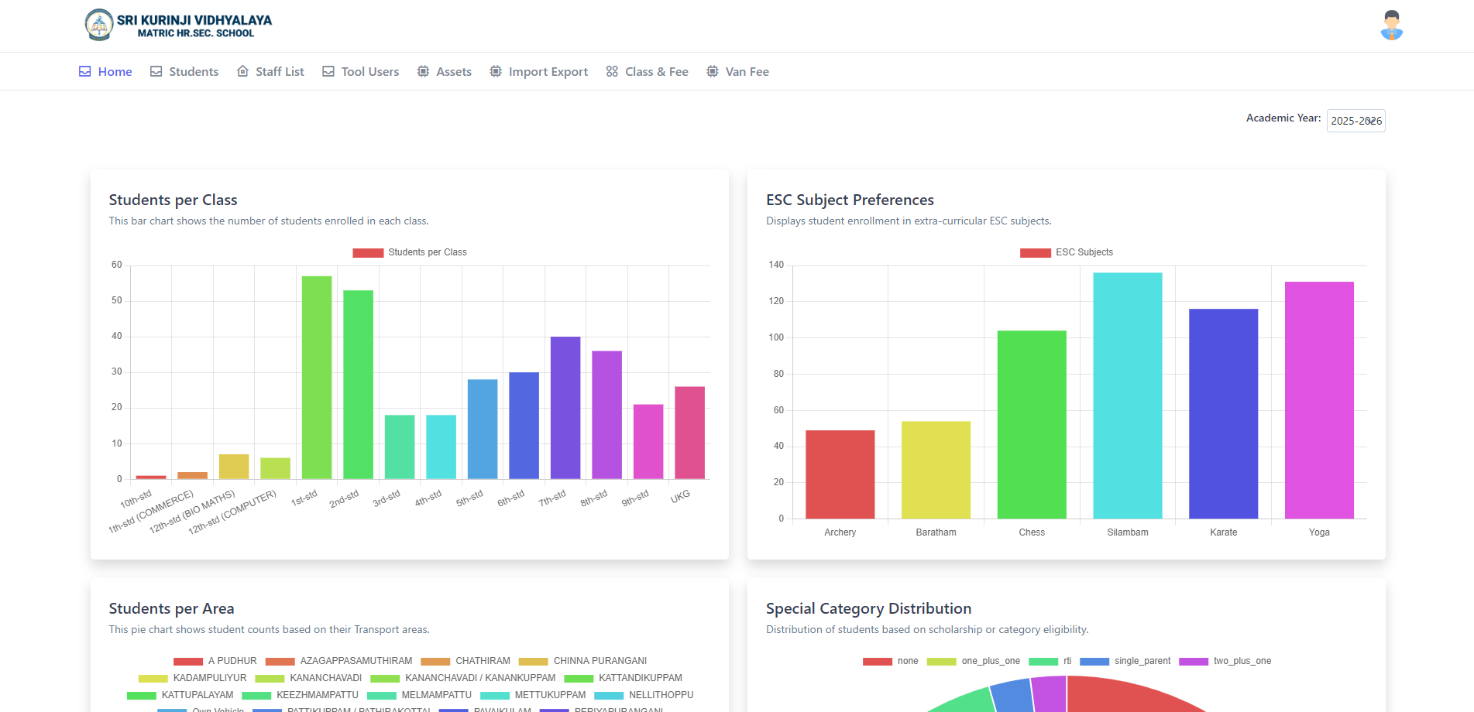This screenshot has width=1474, height=712.
Task: Click the Silambam bar in ESC chart
Action: (1127, 395)
